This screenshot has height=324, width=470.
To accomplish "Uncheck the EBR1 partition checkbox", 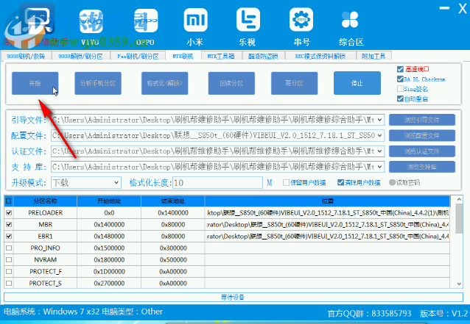I will pos(9,236).
